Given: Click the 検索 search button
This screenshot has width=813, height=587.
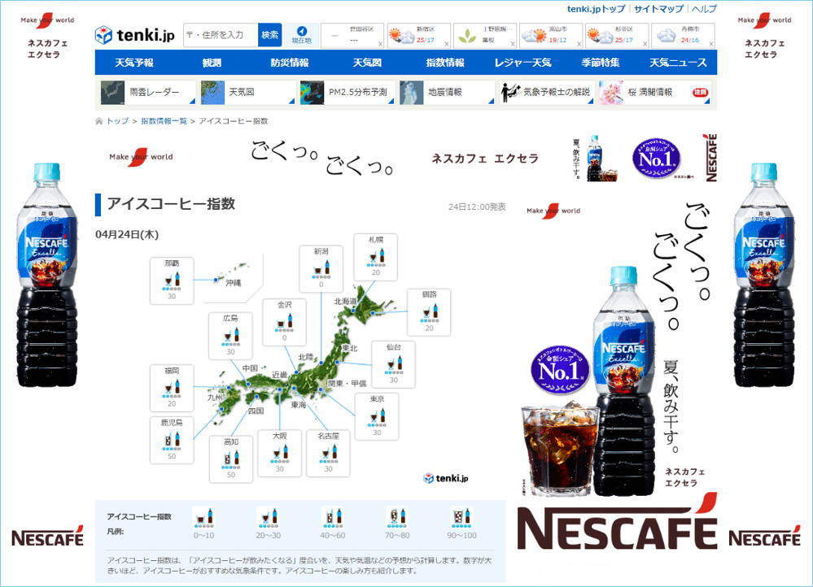Looking at the screenshot, I should click(269, 35).
